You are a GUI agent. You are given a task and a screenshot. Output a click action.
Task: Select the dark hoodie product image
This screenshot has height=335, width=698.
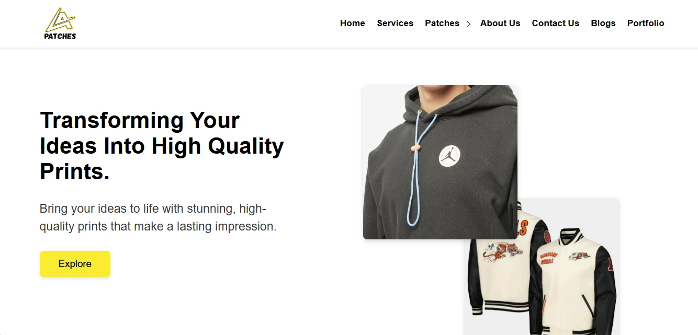pos(440,162)
